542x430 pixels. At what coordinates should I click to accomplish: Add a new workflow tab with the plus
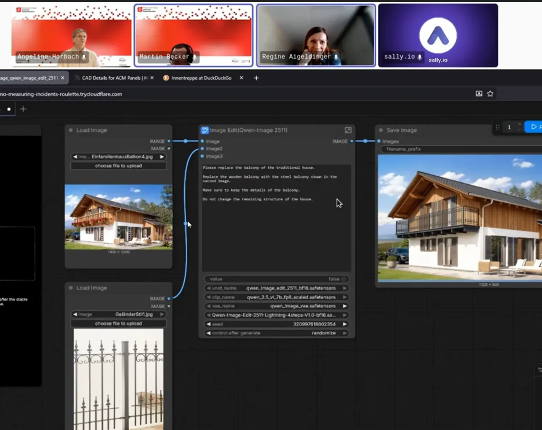23,109
